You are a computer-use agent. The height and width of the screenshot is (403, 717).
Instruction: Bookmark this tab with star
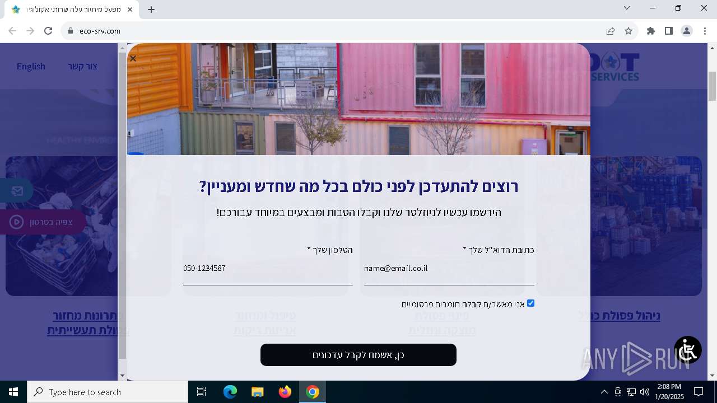tap(628, 31)
